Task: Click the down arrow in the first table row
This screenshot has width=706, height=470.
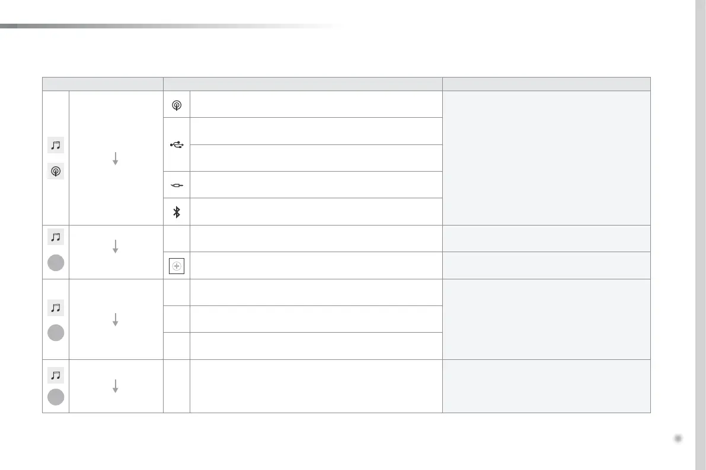Action: point(116,158)
